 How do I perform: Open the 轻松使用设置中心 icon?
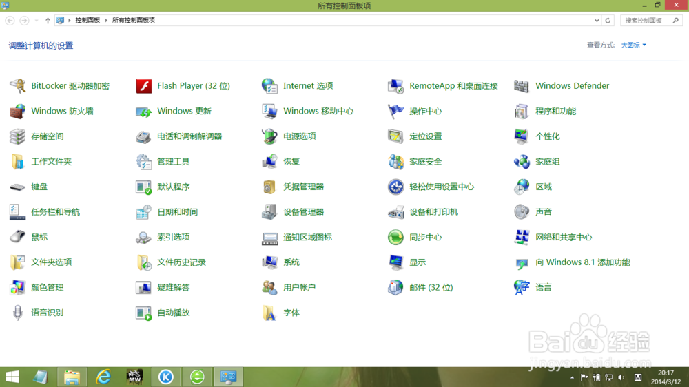click(395, 187)
